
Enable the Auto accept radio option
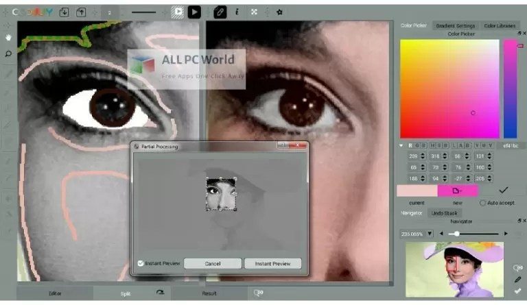point(482,203)
